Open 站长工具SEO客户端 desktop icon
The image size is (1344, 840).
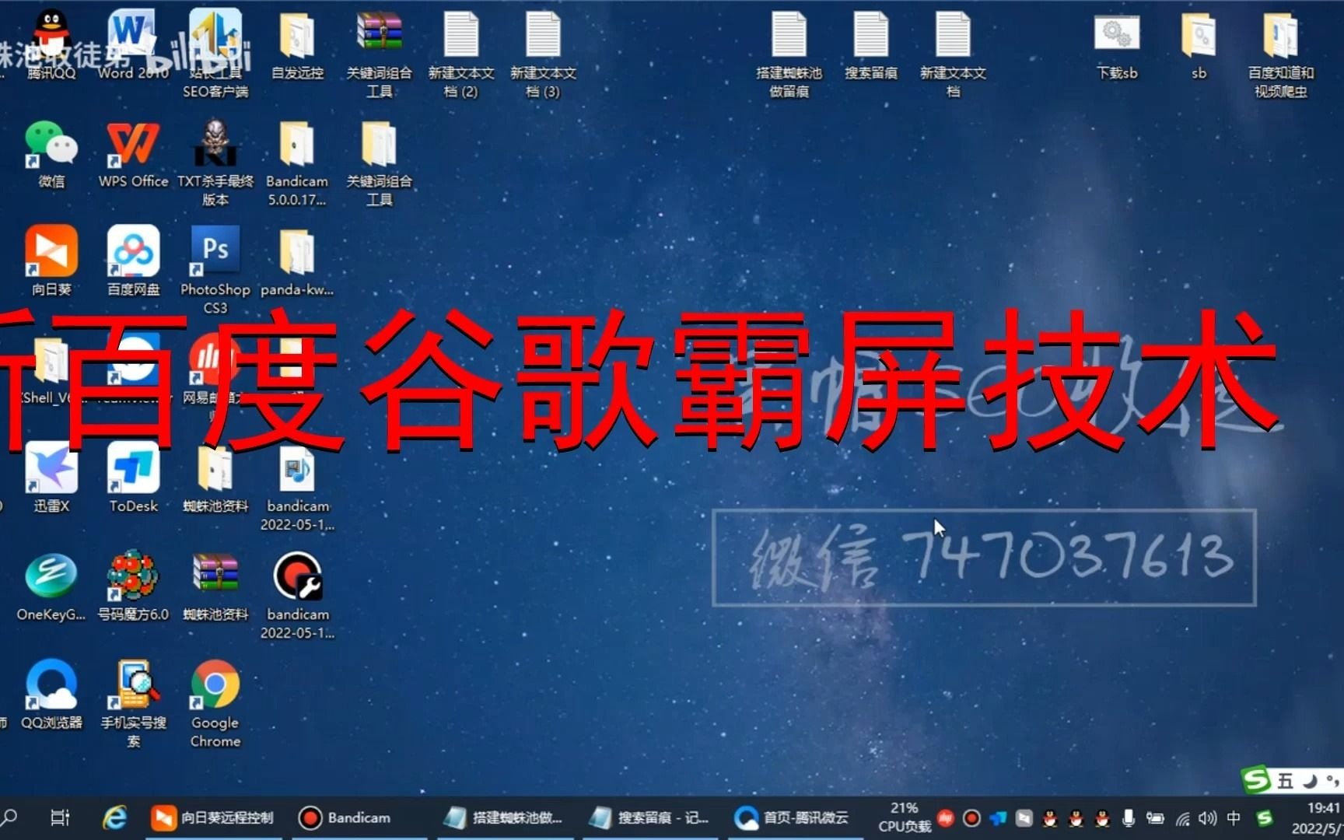215,53
